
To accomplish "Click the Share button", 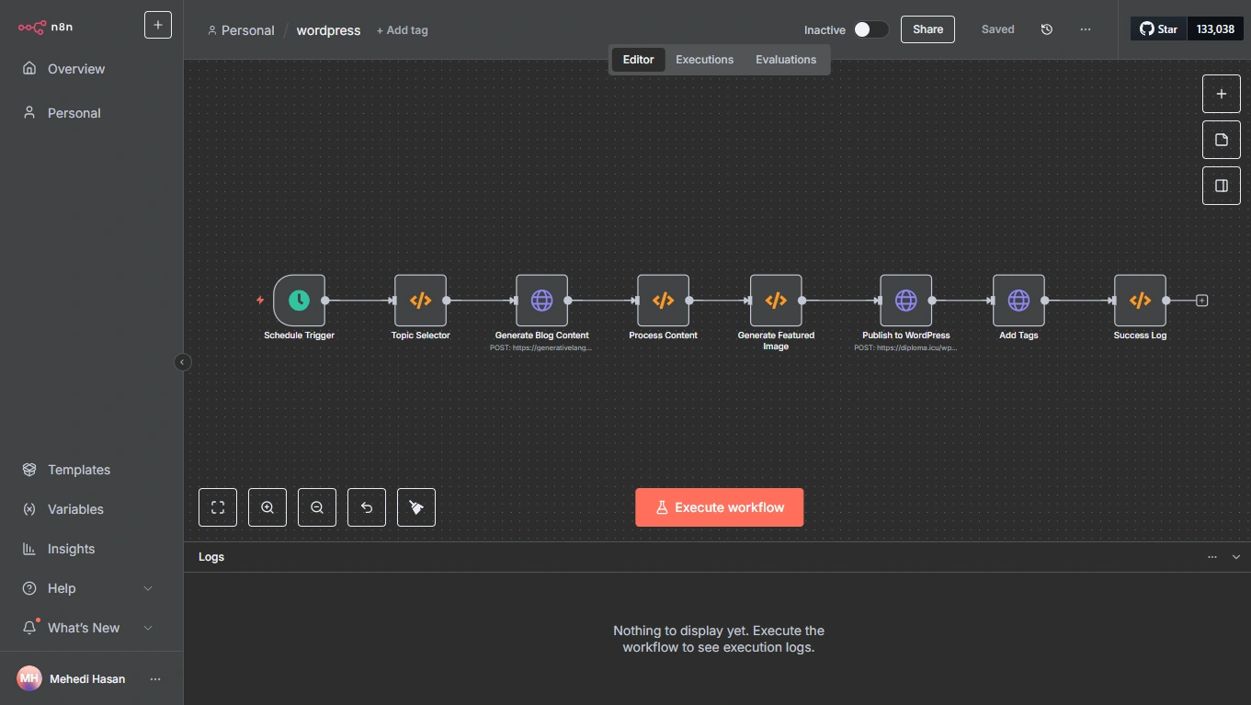I will click(x=927, y=29).
